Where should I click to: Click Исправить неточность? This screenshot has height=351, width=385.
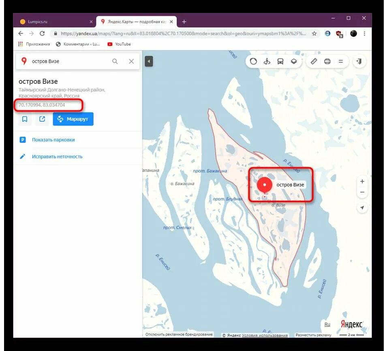[57, 157]
